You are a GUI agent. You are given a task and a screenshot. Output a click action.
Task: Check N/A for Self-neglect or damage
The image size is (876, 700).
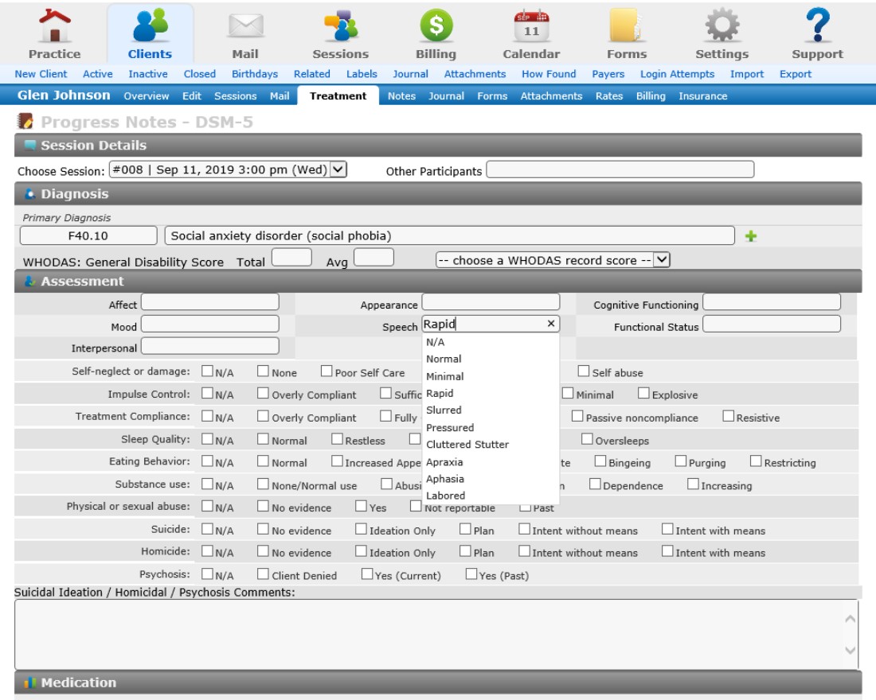pyautogui.click(x=207, y=371)
